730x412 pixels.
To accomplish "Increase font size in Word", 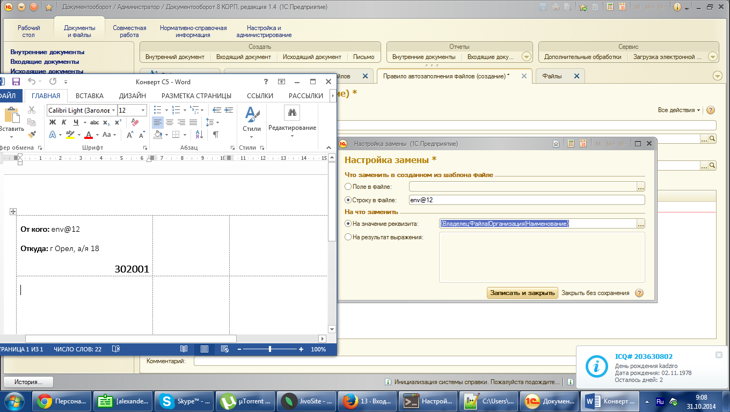I will 130,135.
